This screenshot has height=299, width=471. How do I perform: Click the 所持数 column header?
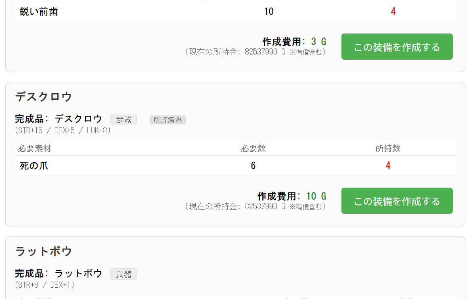pos(387,148)
